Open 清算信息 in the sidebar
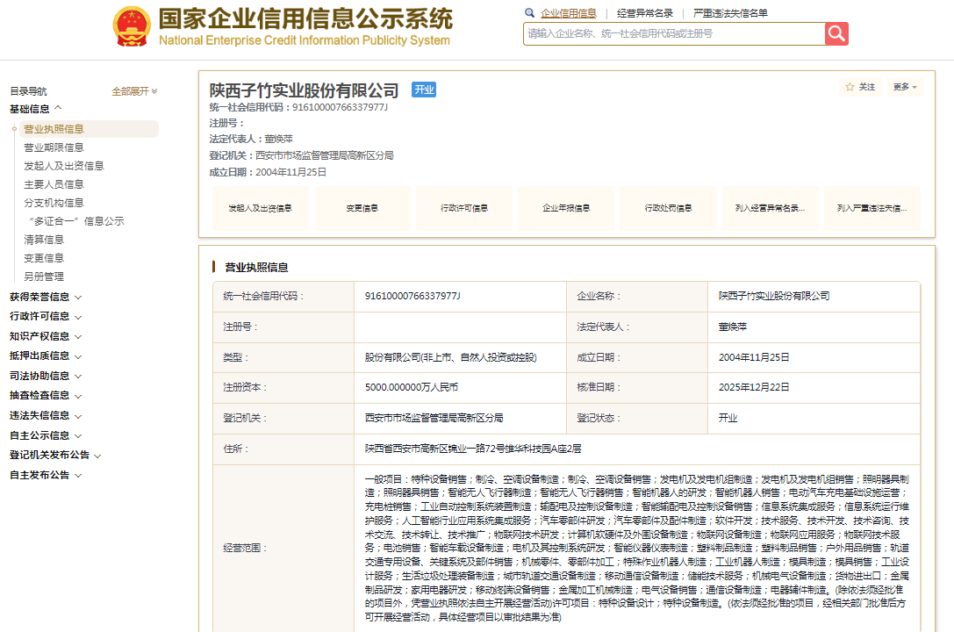 click(44, 240)
